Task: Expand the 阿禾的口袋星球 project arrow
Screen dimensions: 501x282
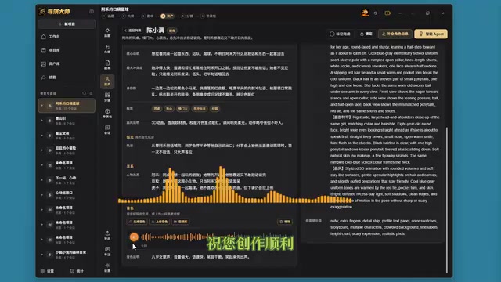Action: click(41, 106)
